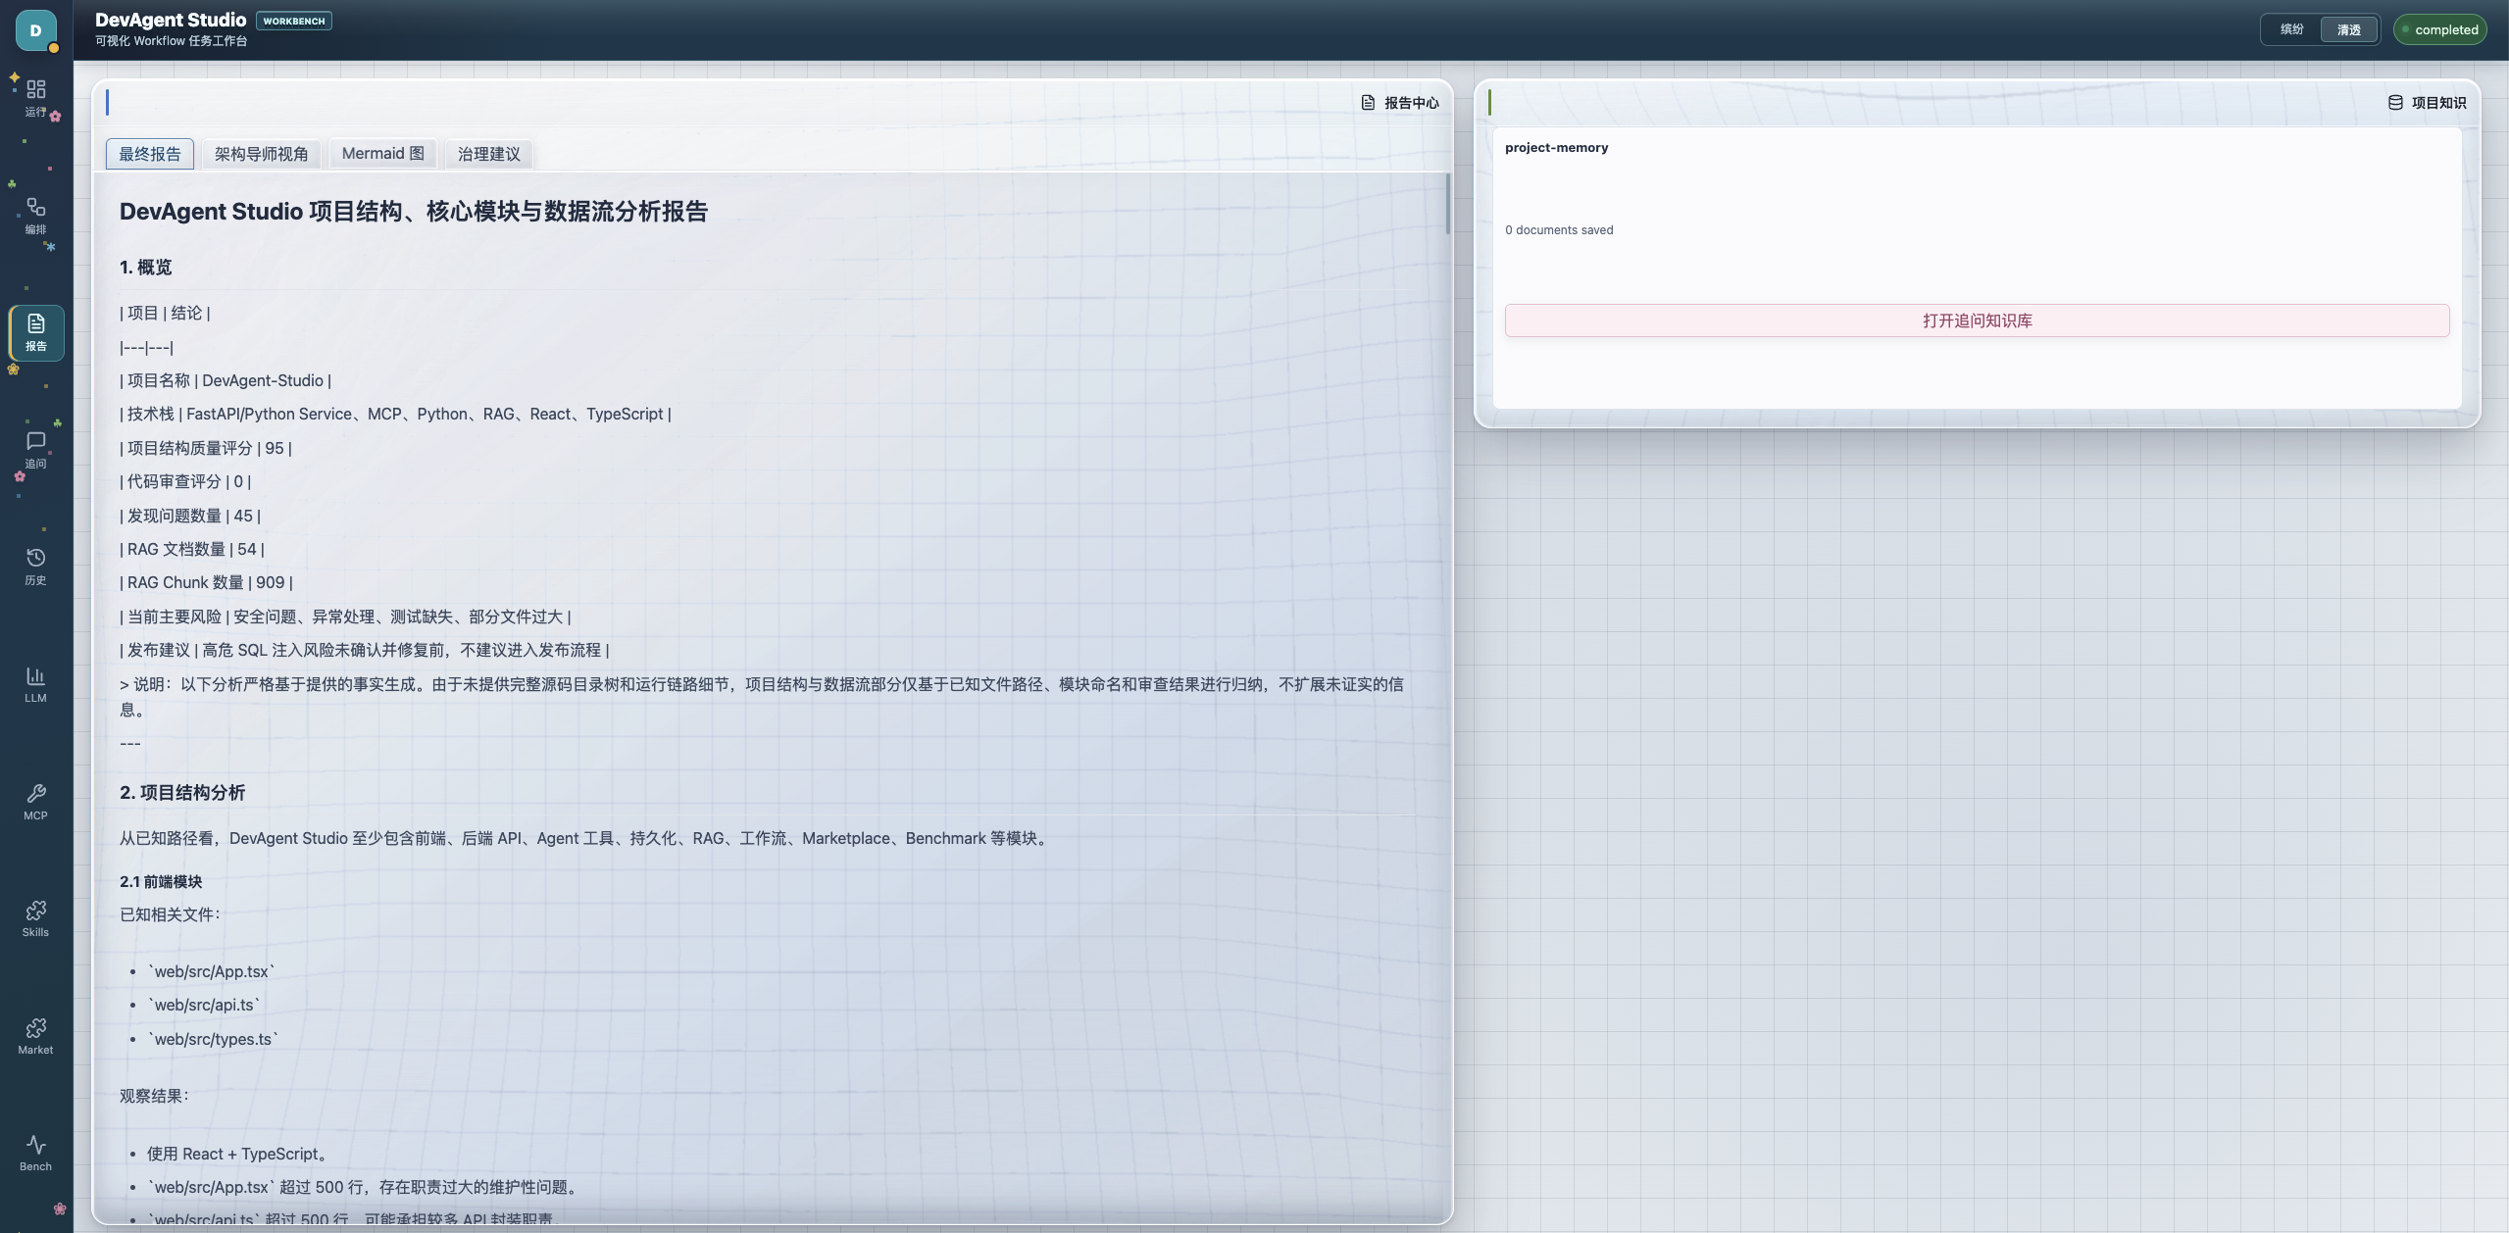This screenshot has height=1233, width=2509.
Task: Click the report title "DevAgent Studio 项目结构、核心模块与数据流分析报告"
Action: tap(414, 212)
